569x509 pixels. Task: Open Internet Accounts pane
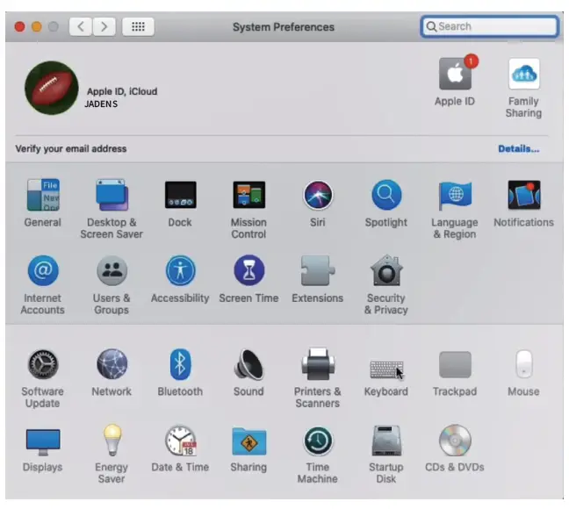click(x=43, y=270)
